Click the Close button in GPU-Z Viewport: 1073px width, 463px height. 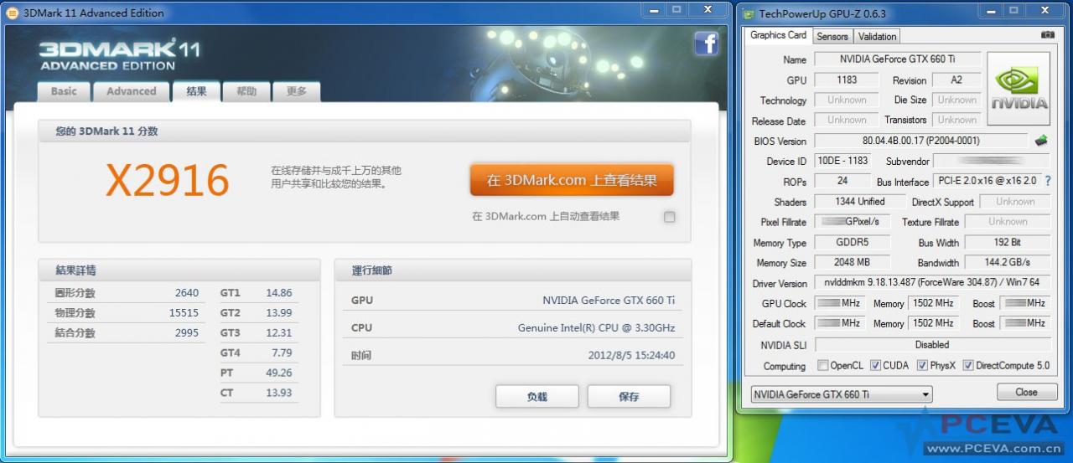(x=1026, y=392)
